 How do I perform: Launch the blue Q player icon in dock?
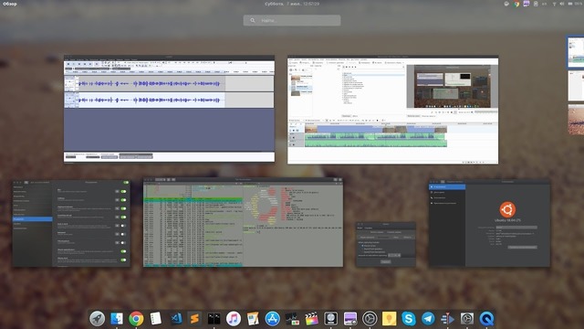pos(486,319)
